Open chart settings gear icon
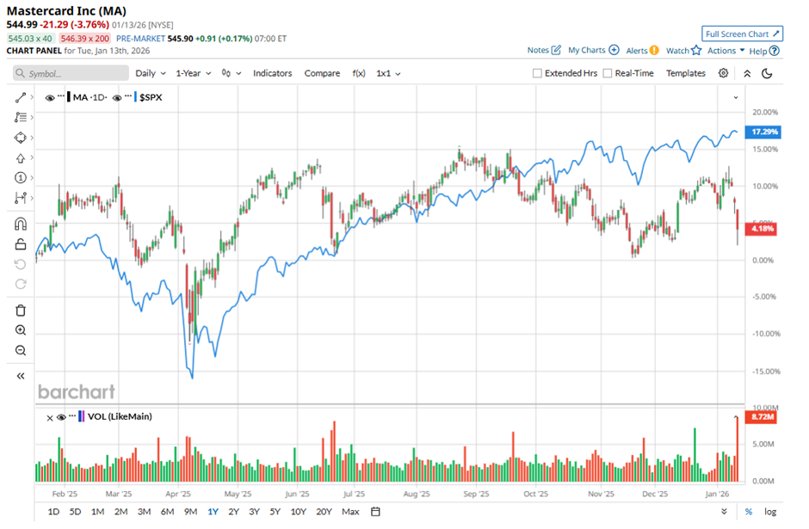 coord(723,73)
